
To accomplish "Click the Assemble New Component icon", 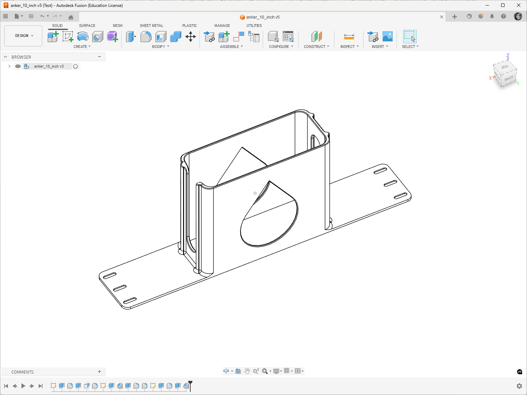I will pyautogui.click(x=224, y=36).
